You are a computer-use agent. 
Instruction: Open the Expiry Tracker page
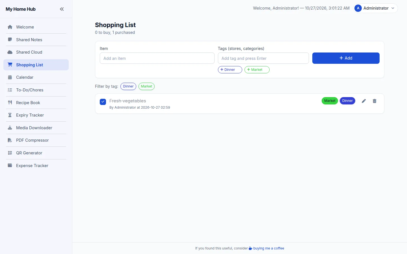click(x=36, y=115)
